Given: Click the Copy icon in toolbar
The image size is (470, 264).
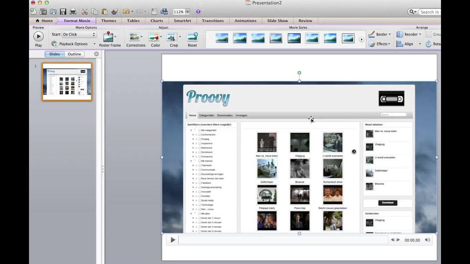Looking at the screenshot, I should [x=94, y=12].
